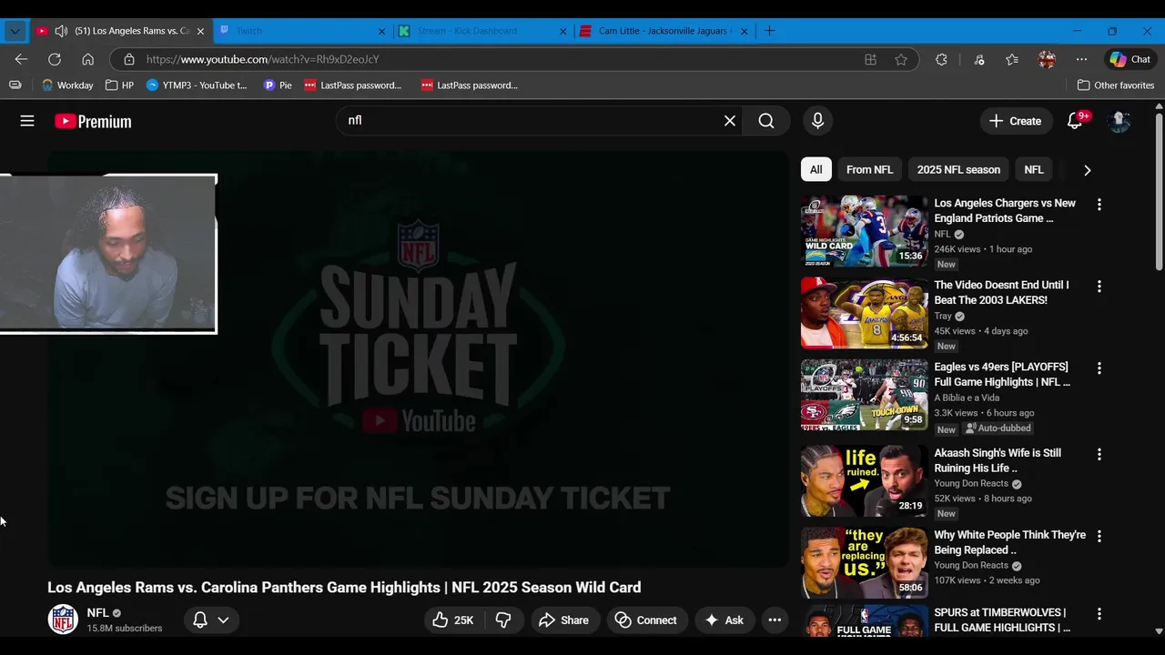
Task: Add page to favorites star
Action: click(901, 59)
